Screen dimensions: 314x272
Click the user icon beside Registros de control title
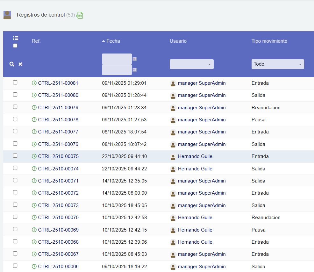[x=7, y=15]
